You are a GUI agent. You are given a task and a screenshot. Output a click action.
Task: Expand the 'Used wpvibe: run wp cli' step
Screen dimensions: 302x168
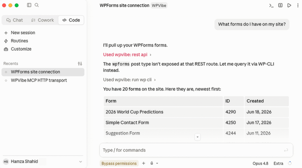coord(129,80)
